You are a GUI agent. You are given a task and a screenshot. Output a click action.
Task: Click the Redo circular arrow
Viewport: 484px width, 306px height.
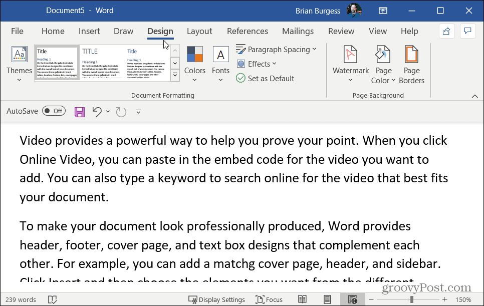point(121,112)
